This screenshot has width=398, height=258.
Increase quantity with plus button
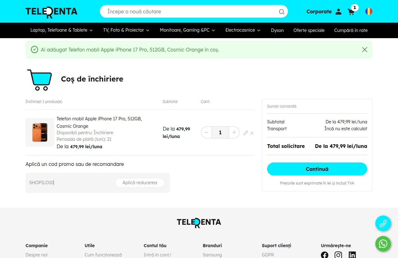[234, 132]
